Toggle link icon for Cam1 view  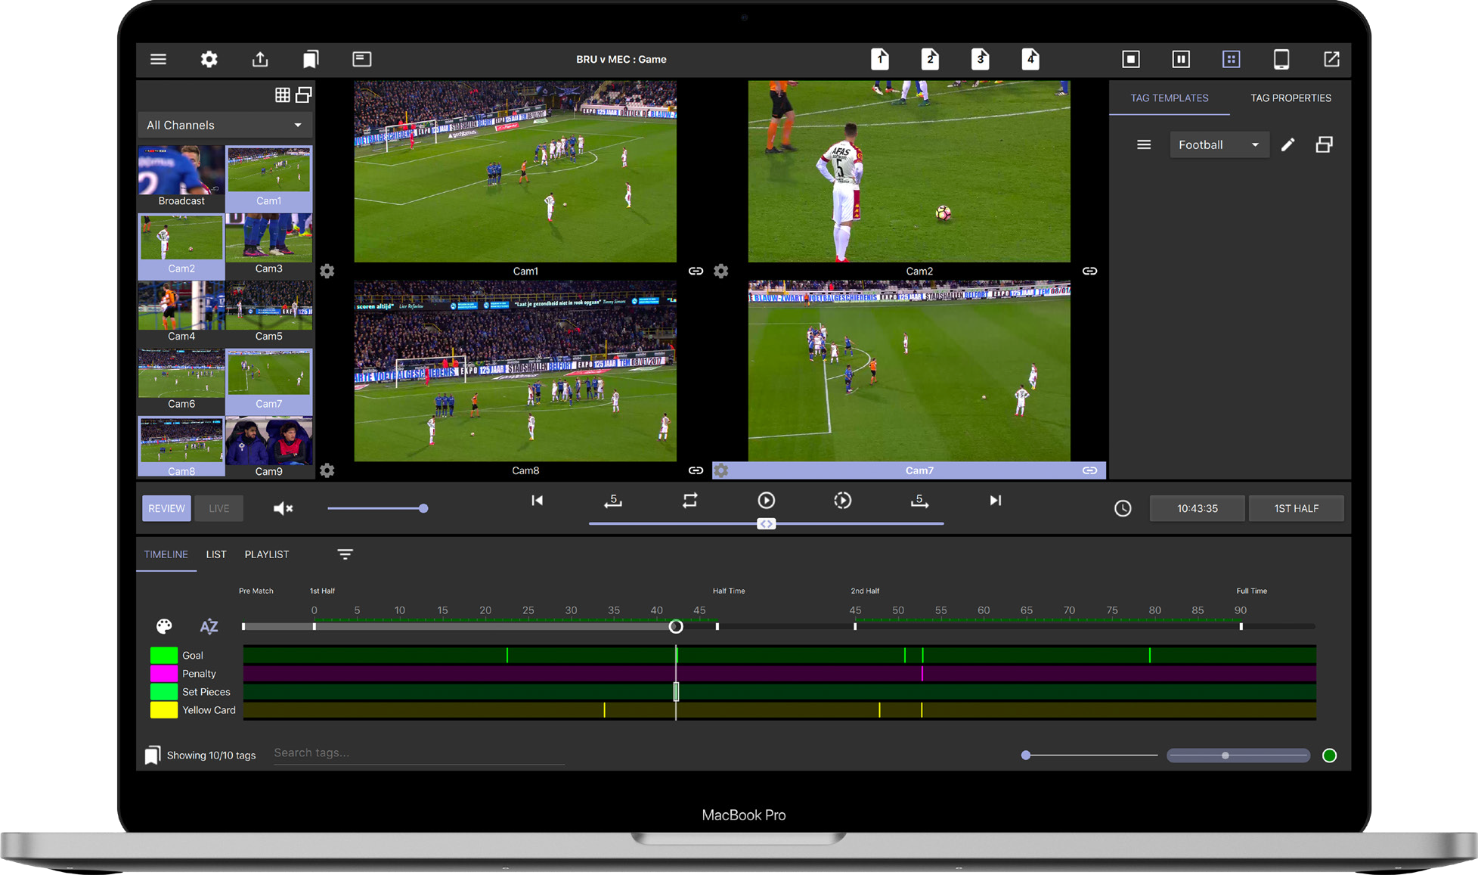coord(696,271)
